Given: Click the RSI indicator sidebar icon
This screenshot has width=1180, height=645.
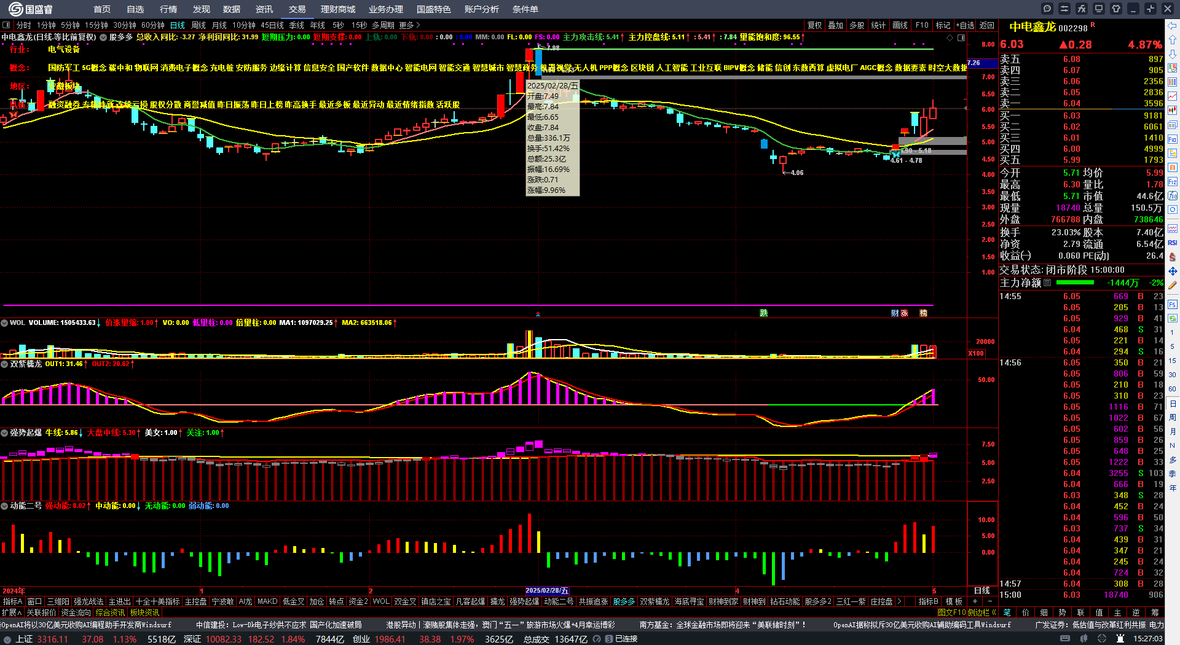Looking at the screenshot, I should point(1173,243).
